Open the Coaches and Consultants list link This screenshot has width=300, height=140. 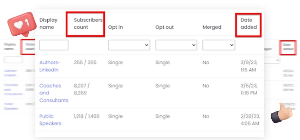coord(54,93)
